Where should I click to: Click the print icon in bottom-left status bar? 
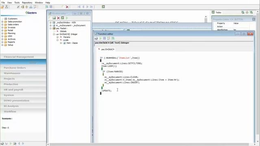2,144
